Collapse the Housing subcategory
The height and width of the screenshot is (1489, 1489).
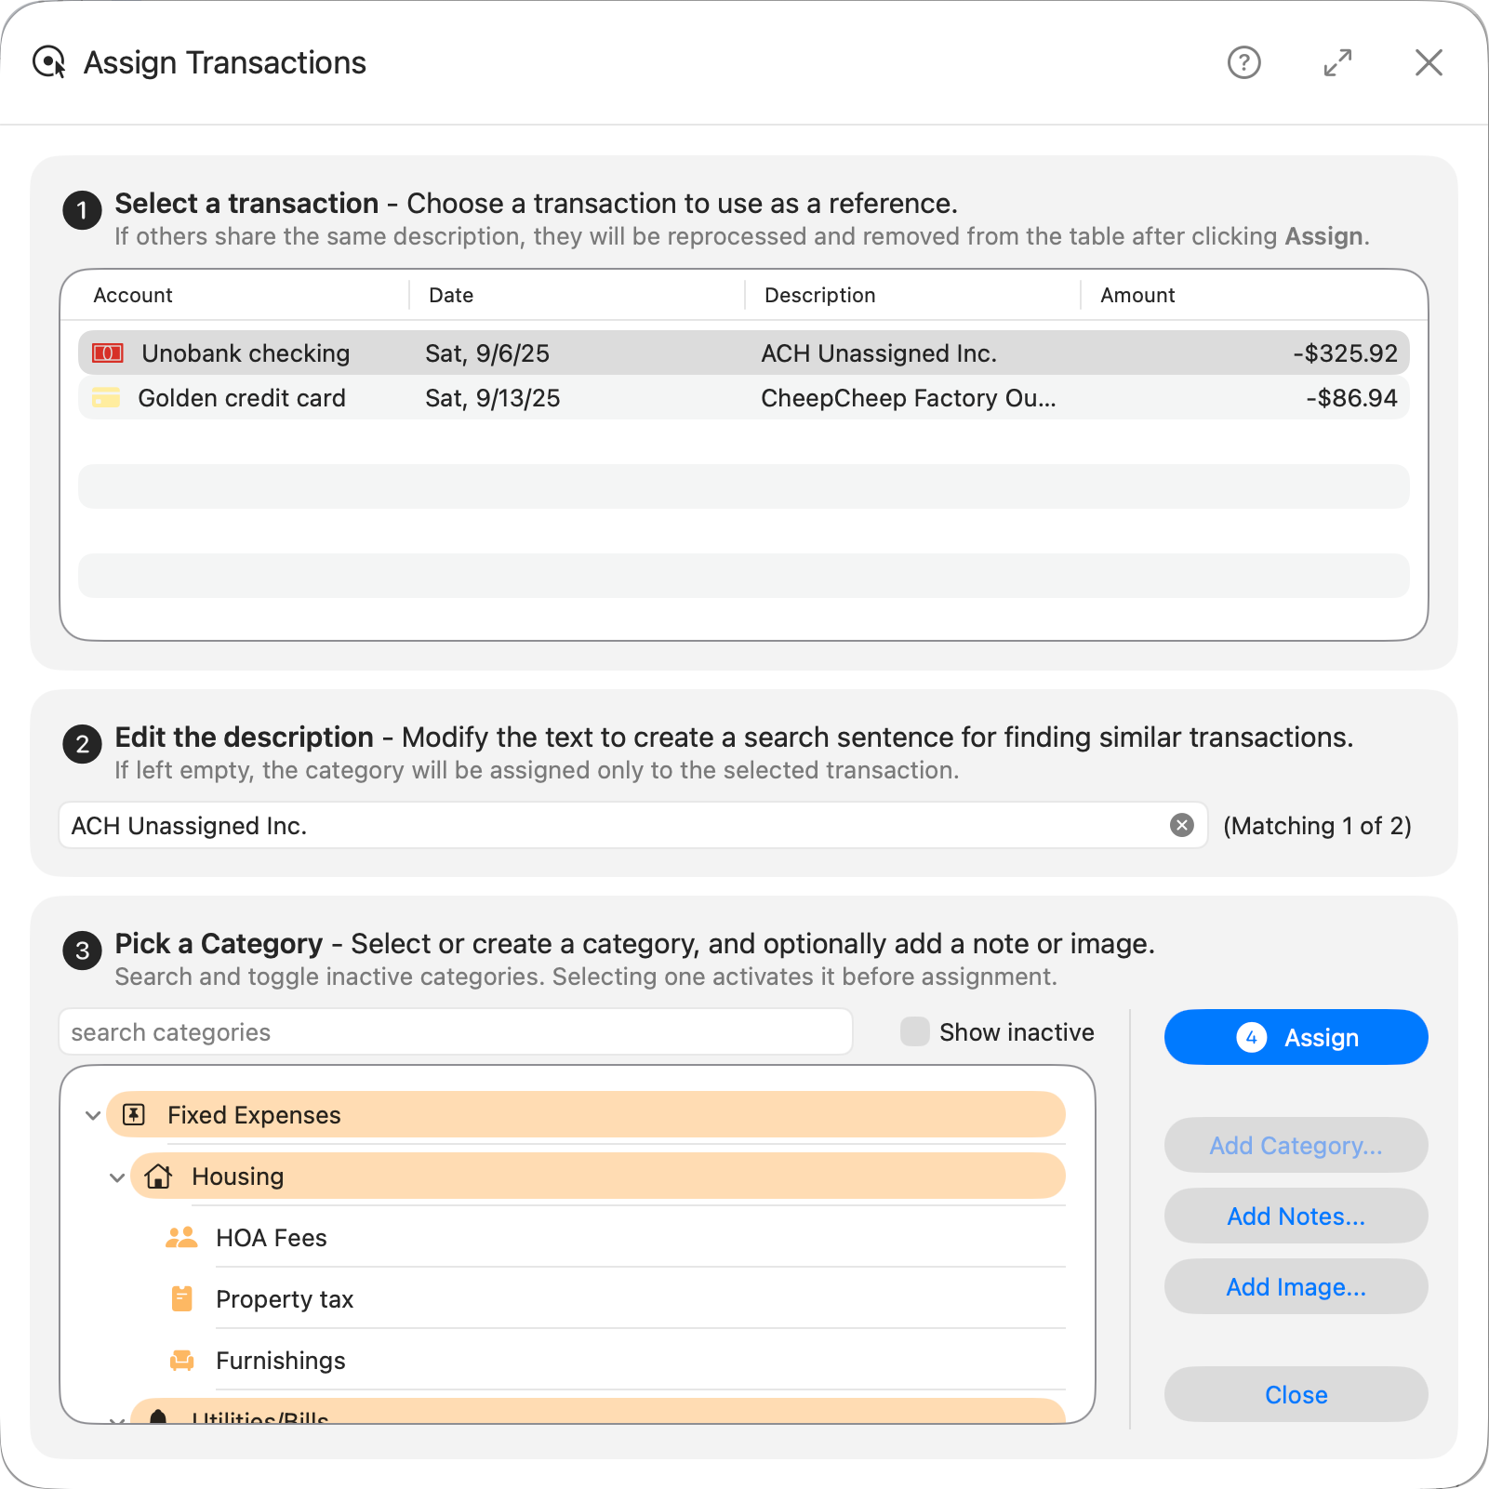[x=117, y=1176]
